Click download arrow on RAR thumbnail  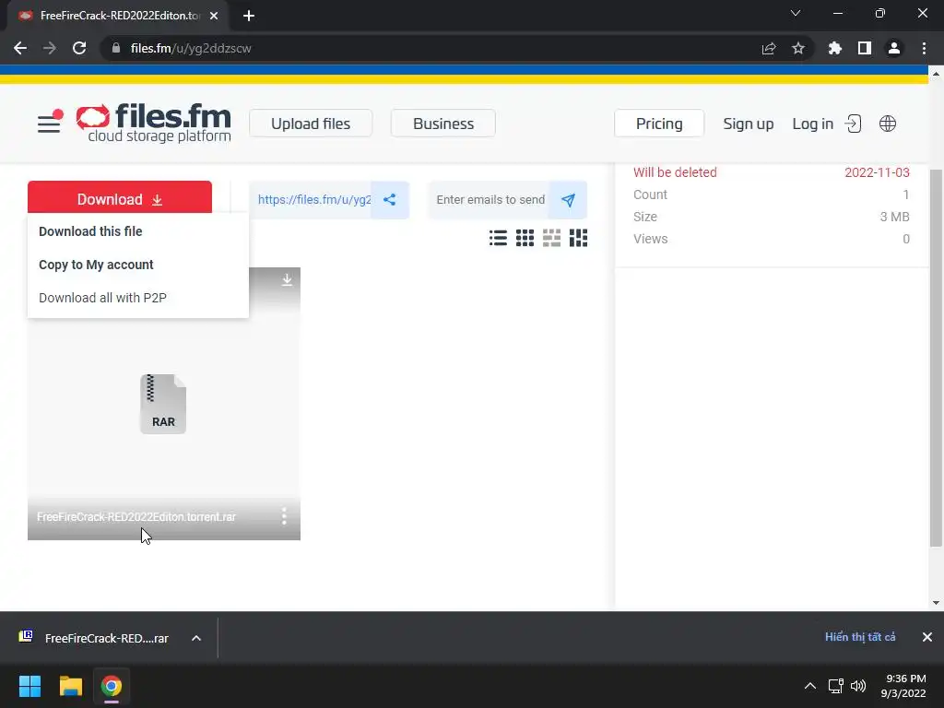tap(287, 279)
